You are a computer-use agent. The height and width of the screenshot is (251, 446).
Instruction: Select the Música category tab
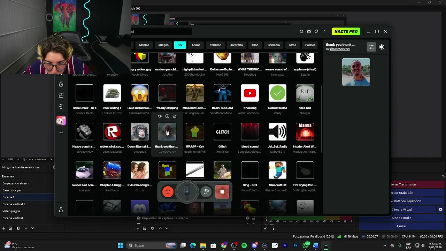click(x=144, y=45)
